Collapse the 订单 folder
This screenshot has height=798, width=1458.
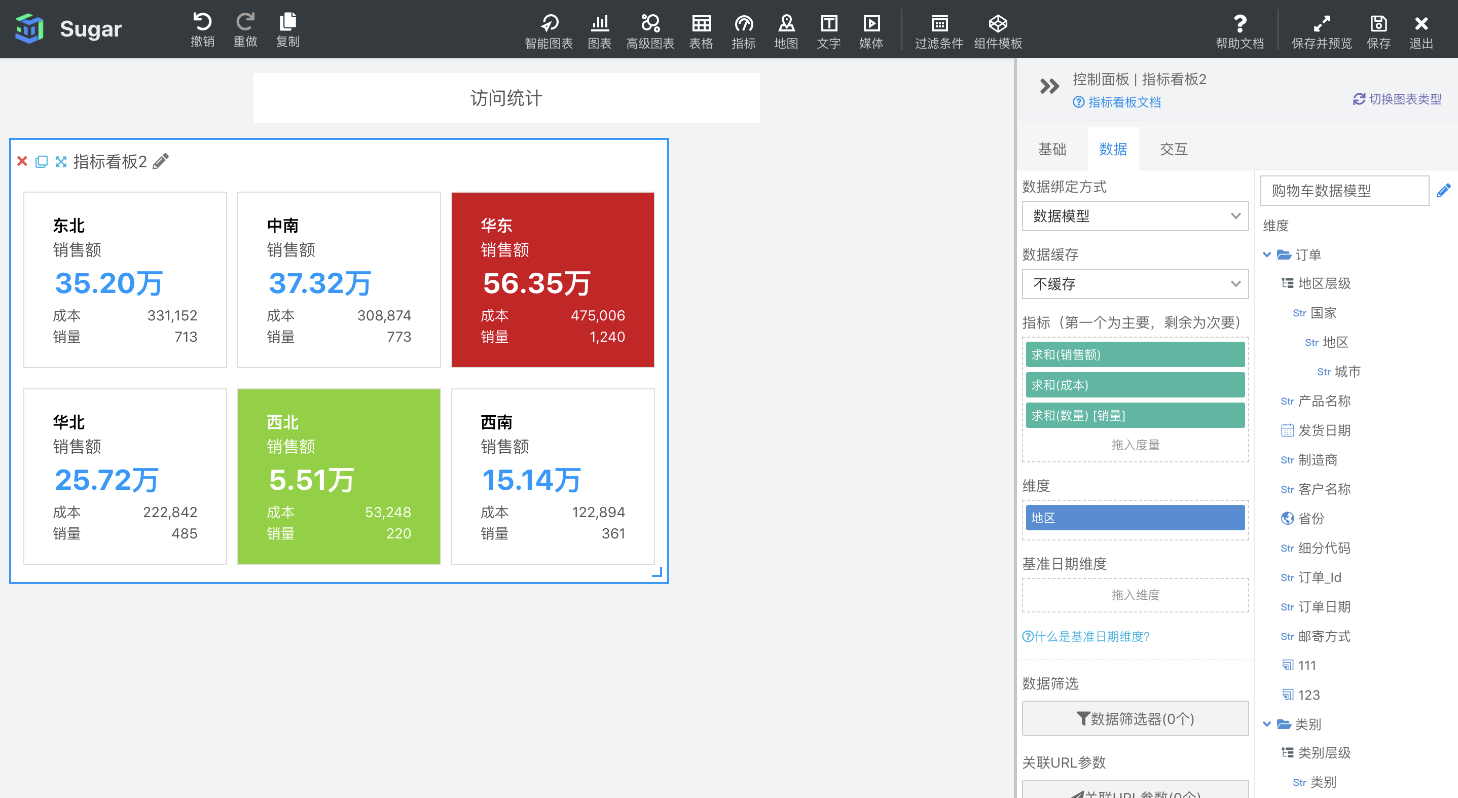tap(1267, 255)
